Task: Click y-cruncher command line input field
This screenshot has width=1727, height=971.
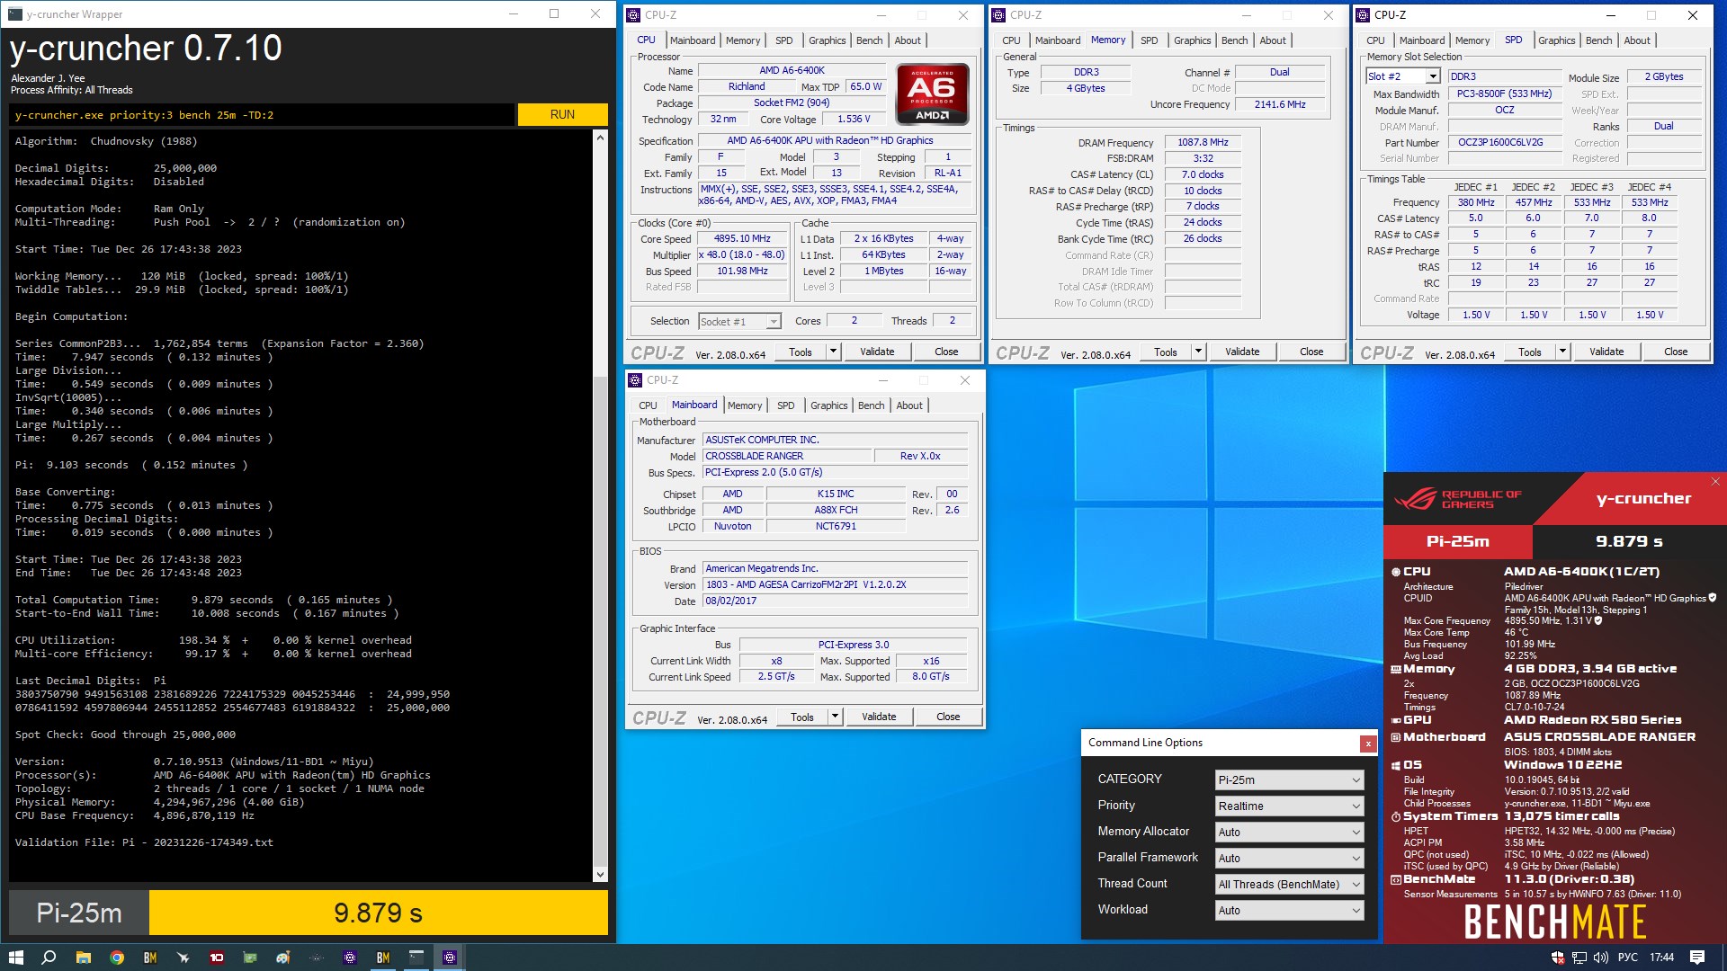Action: tap(262, 115)
